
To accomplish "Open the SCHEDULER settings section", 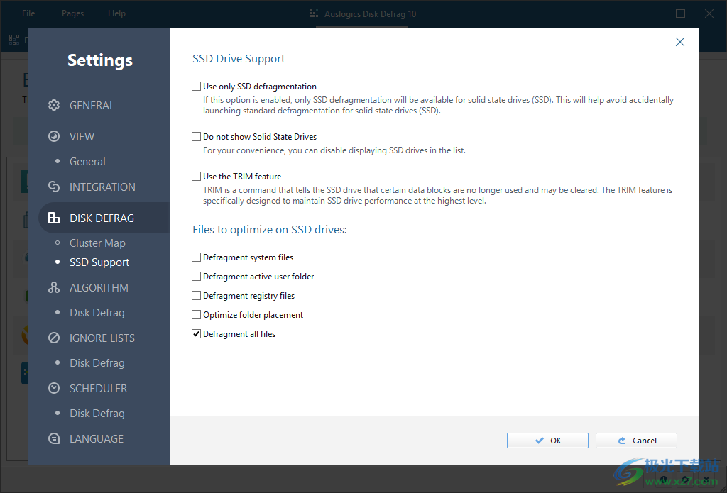I will (98, 388).
